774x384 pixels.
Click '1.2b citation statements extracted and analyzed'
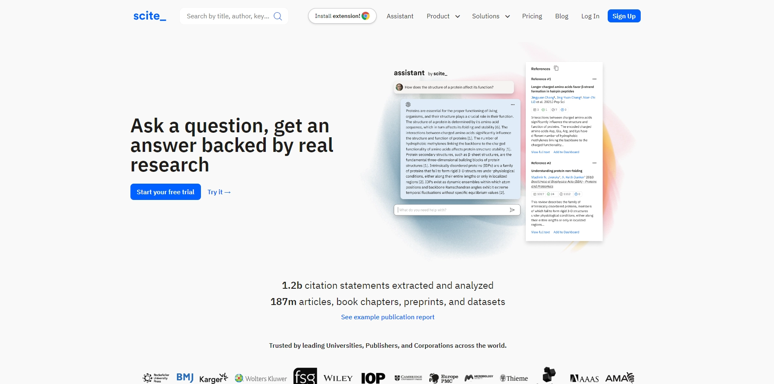[x=388, y=285]
